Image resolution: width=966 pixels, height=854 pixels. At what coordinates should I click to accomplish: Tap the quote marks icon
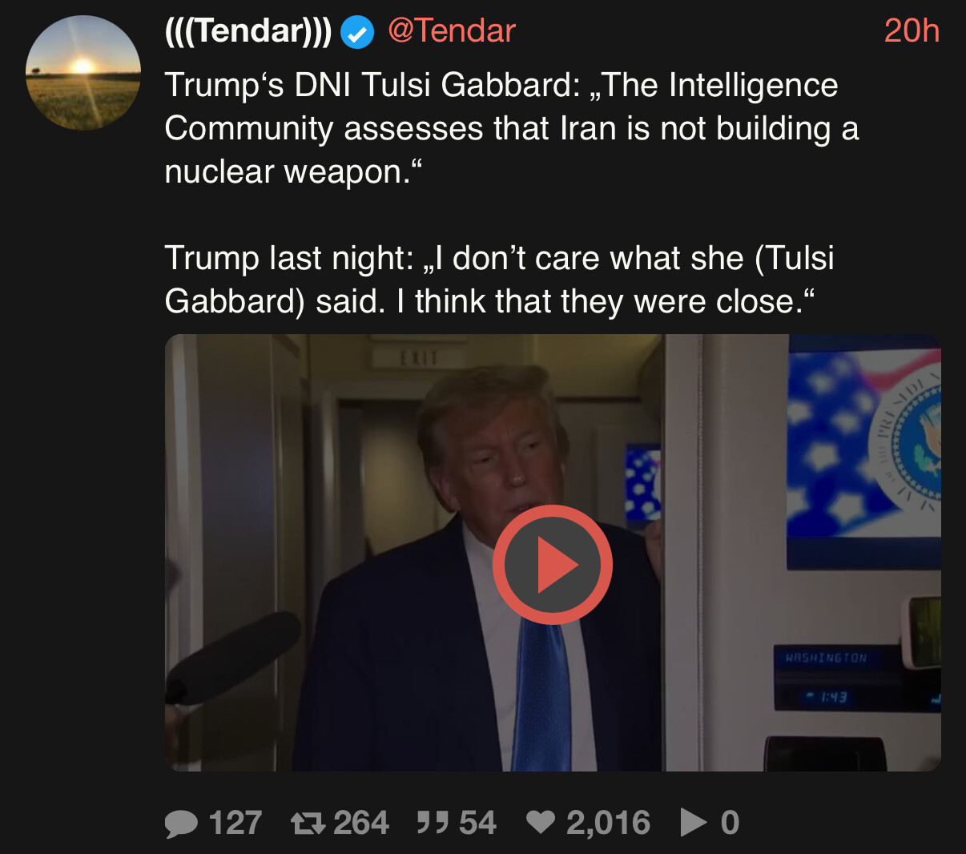[433, 822]
